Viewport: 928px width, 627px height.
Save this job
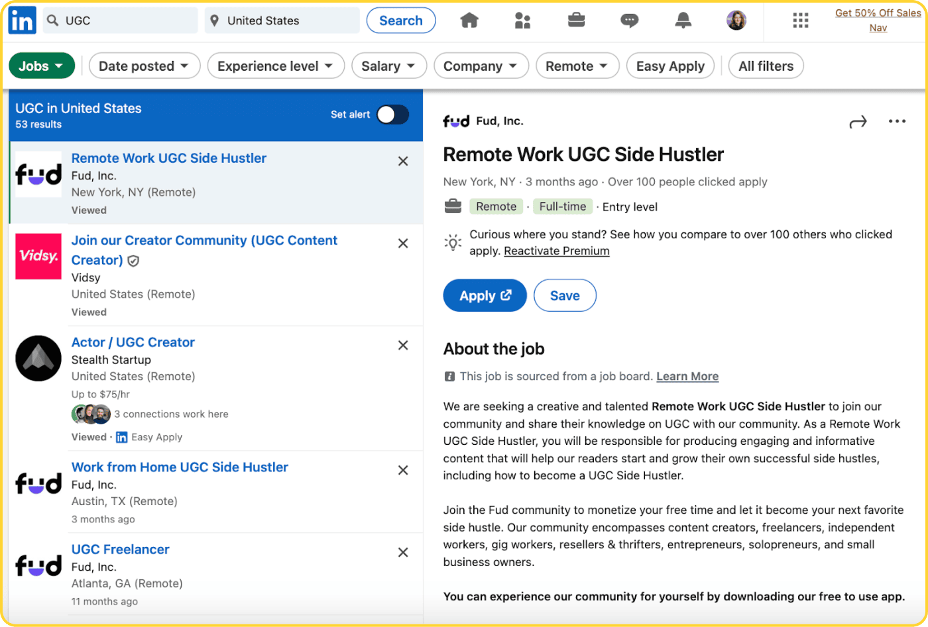(x=565, y=295)
